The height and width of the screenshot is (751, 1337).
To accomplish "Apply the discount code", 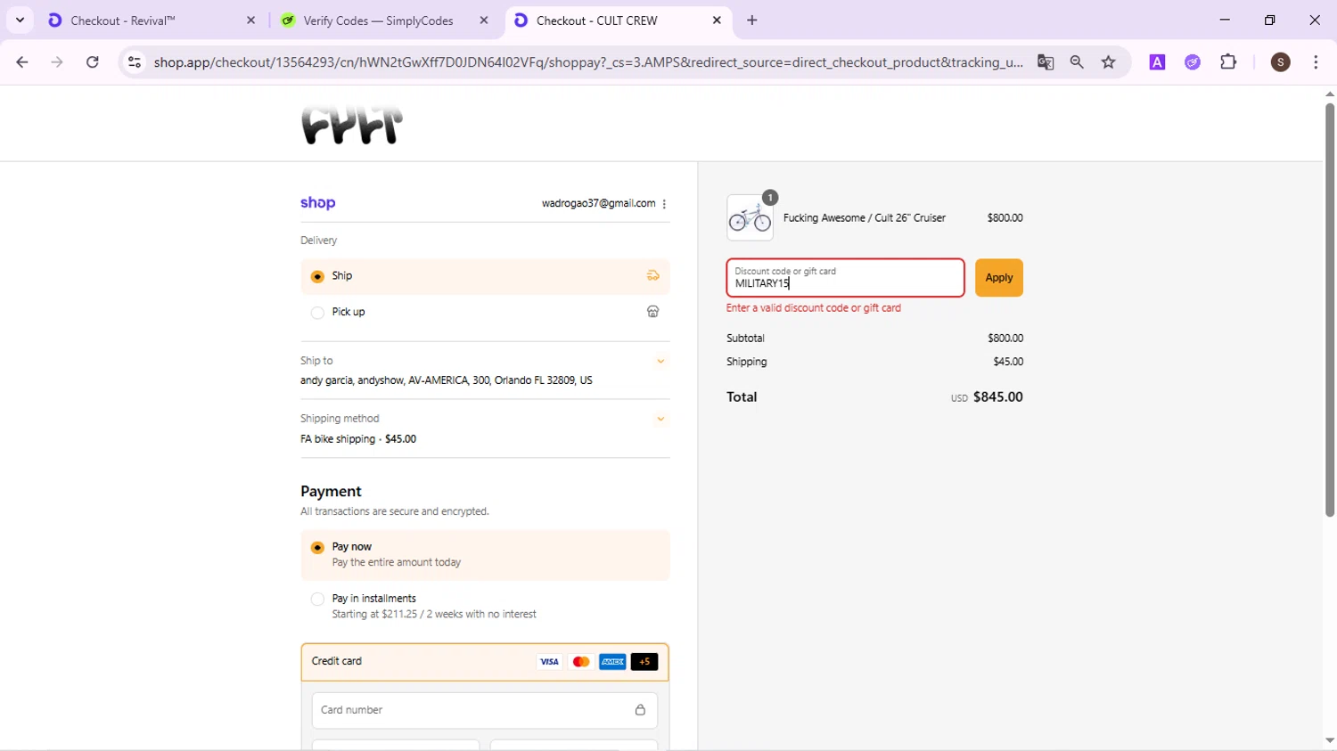I will (999, 278).
